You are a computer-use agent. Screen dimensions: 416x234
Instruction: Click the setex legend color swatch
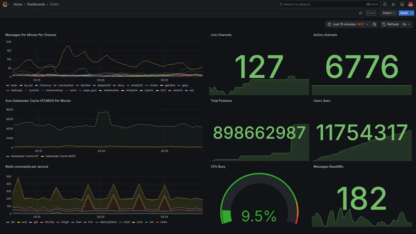[x=158, y=222]
